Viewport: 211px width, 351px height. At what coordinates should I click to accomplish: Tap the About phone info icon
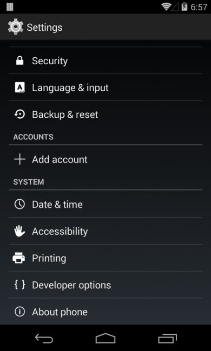point(19,312)
